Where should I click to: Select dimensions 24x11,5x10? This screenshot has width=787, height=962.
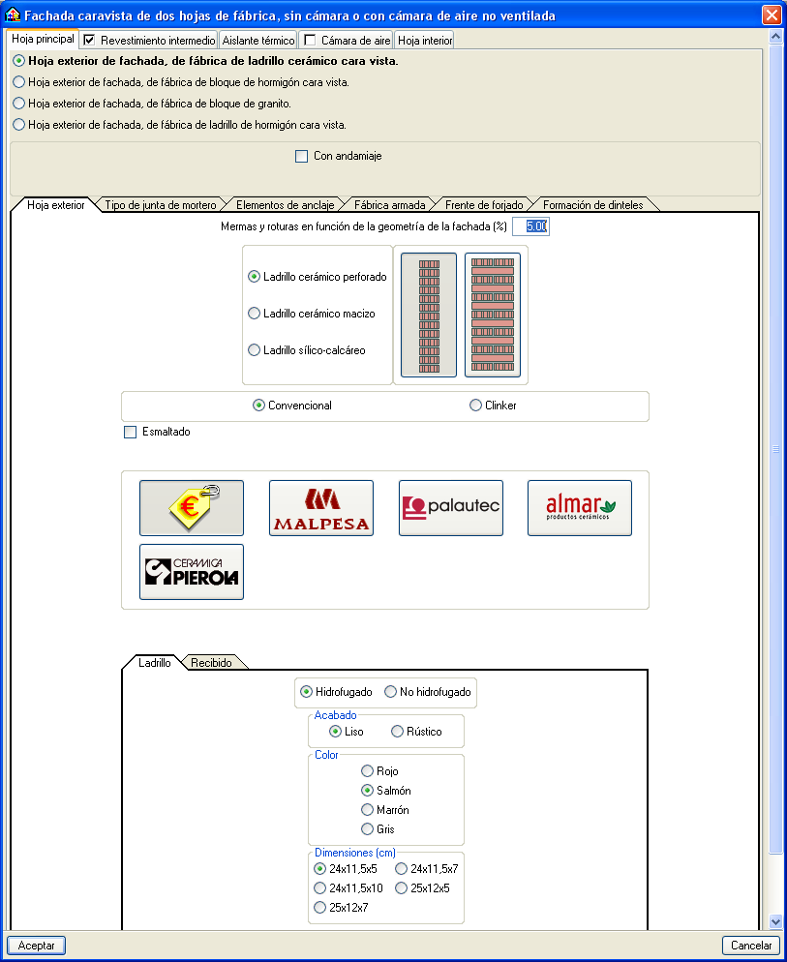348,887
